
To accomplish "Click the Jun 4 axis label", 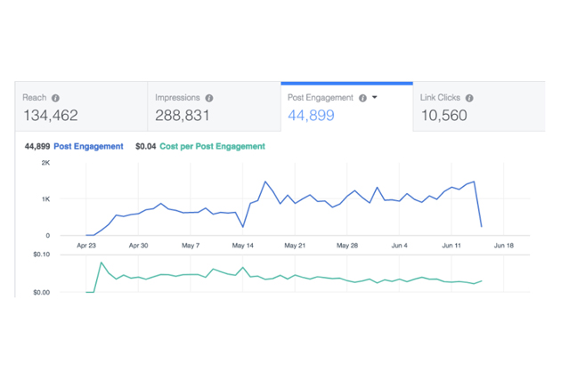I will pyautogui.click(x=399, y=246).
